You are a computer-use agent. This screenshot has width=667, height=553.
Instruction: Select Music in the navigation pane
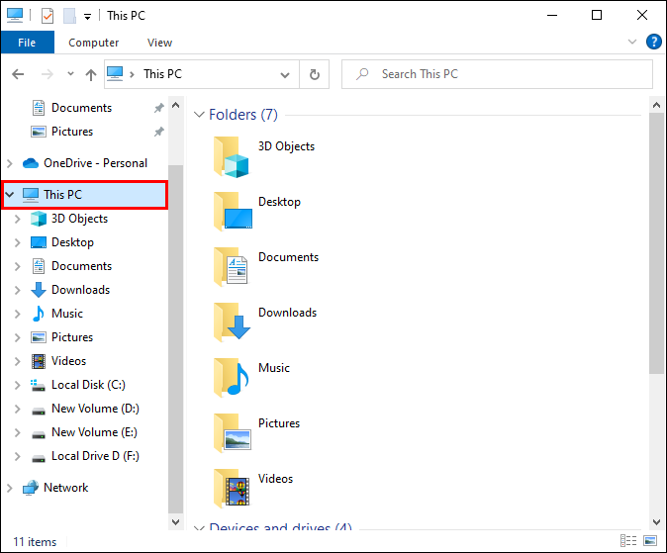[x=66, y=314]
